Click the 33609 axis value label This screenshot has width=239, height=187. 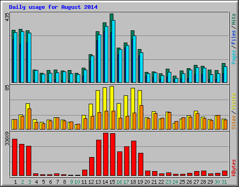tap(7, 138)
